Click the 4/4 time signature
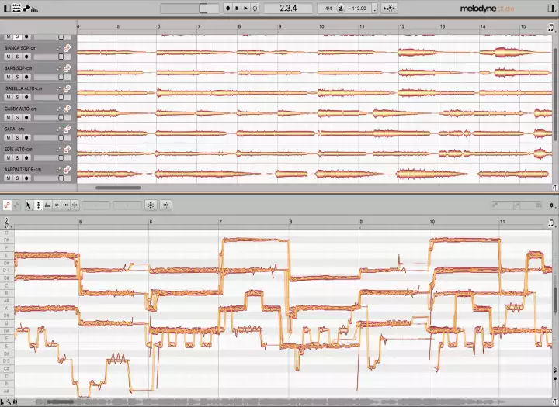This screenshot has width=559, height=407. click(x=328, y=9)
